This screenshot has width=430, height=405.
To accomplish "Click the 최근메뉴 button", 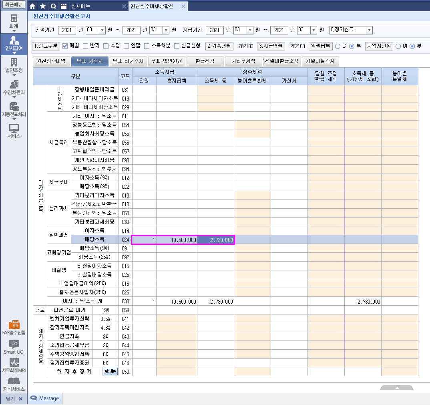I will [14, 4].
